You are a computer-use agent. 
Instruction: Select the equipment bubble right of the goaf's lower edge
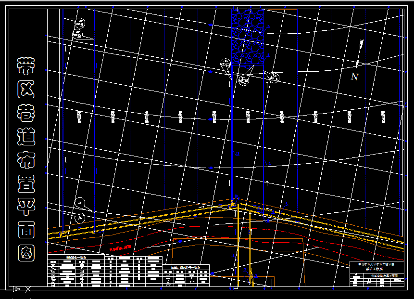(275, 78)
